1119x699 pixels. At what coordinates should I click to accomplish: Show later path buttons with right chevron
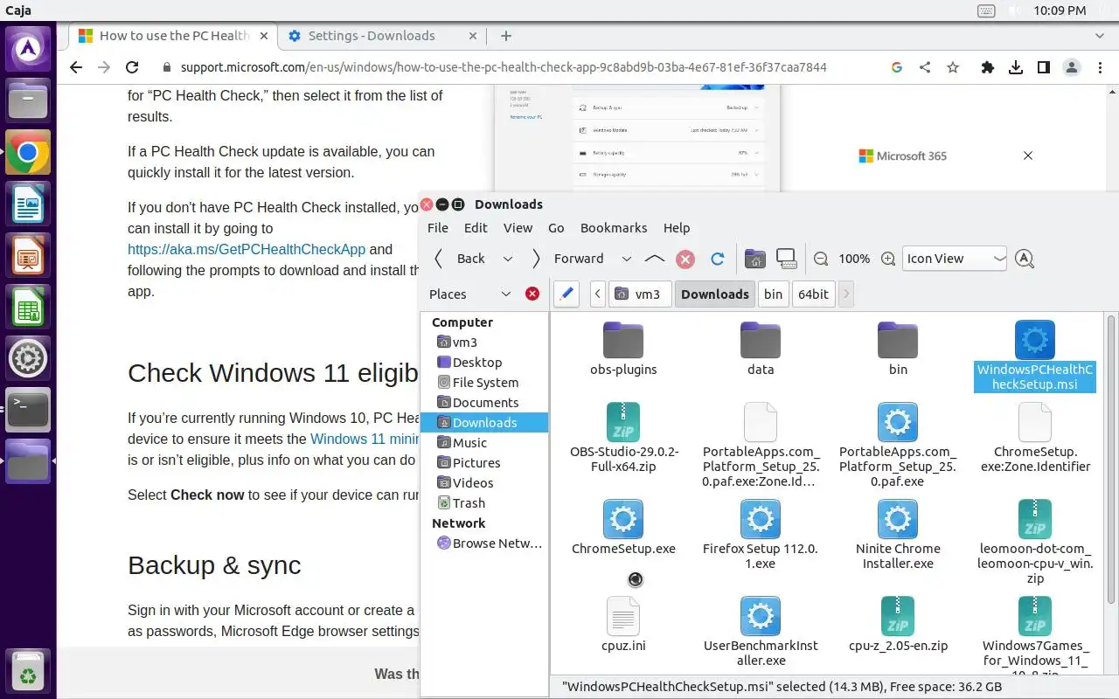pyautogui.click(x=845, y=294)
